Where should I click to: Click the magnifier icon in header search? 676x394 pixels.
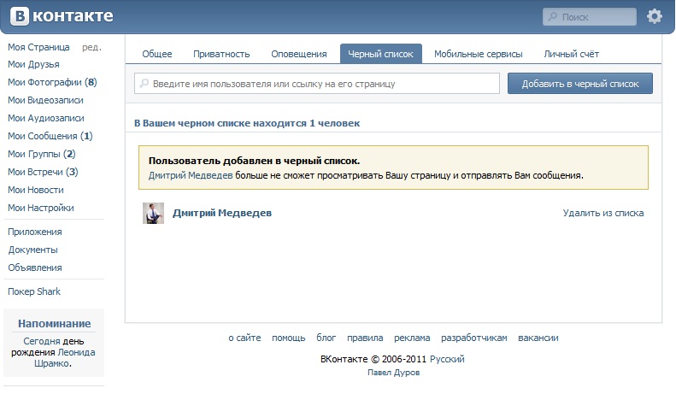point(552,17)
